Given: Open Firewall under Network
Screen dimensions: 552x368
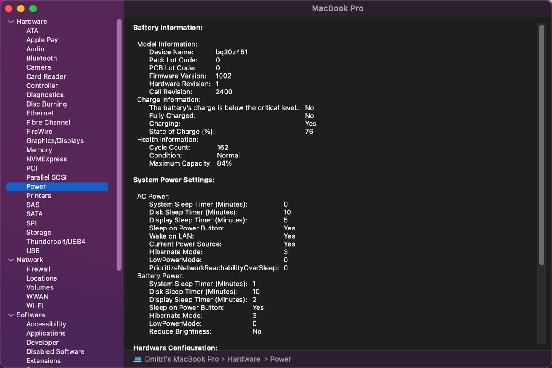Looking at the screenshot, I should 38,269.
